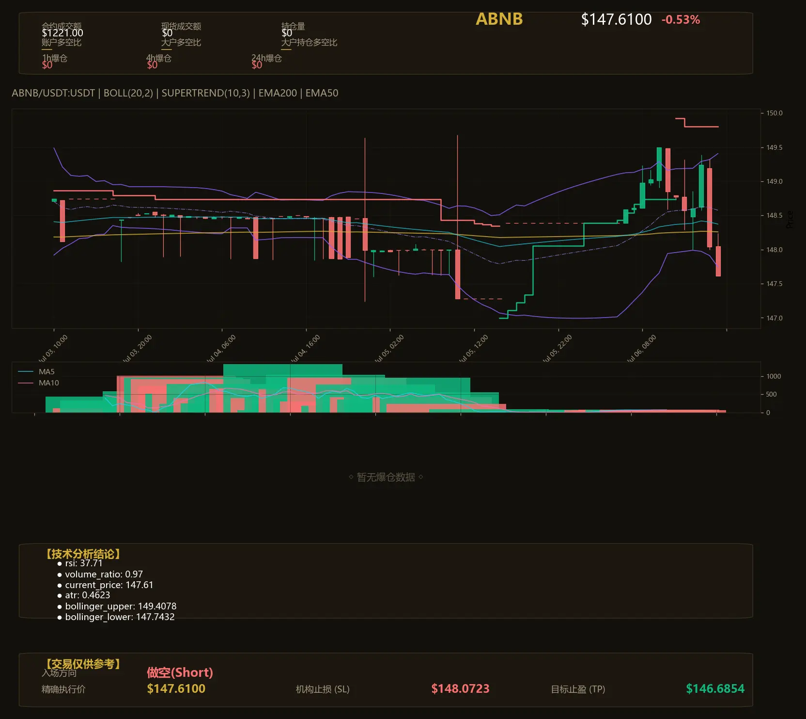Click the 暂无爆仓数据 no-data message
Screen dimensions: 806x719
[386, 477]
